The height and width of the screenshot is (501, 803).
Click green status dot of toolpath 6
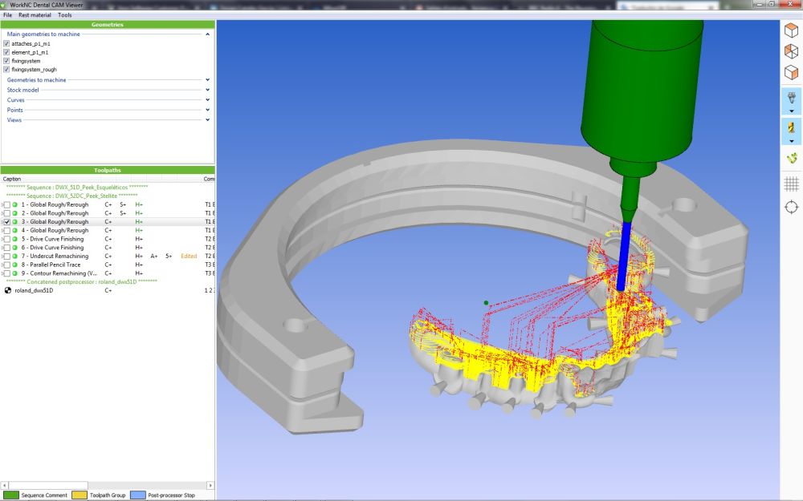(x=14, y=248)
